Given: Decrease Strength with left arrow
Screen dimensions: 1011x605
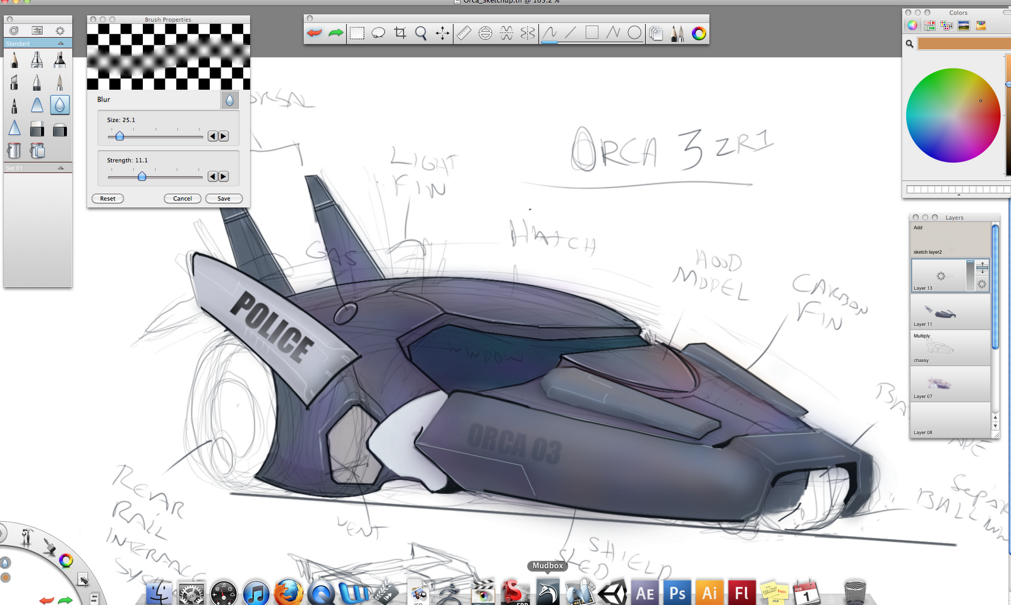Looking at the screenshot, I should pos(213,177).
